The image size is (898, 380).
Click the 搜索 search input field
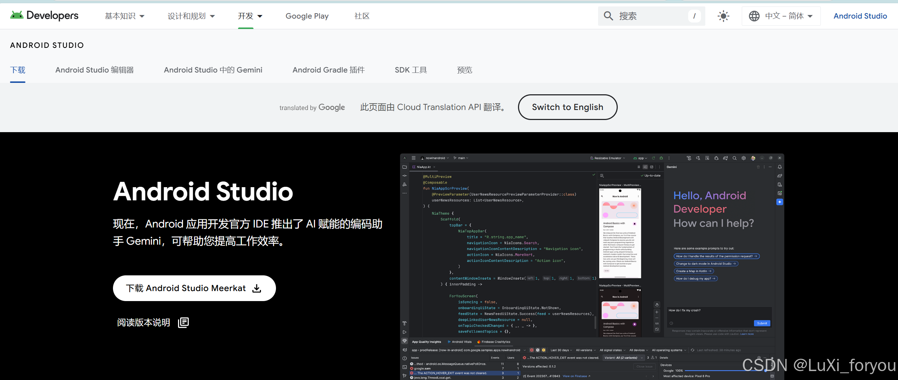point(652,16)
